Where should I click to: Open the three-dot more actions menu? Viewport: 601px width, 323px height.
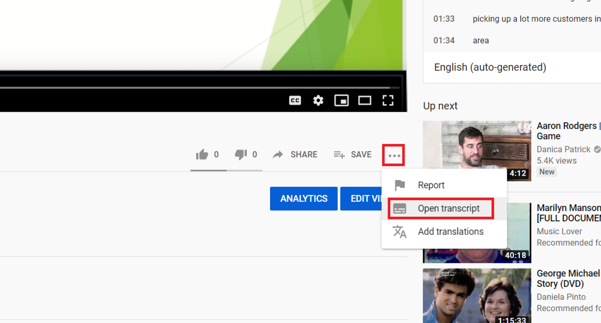tap(394, 155)
